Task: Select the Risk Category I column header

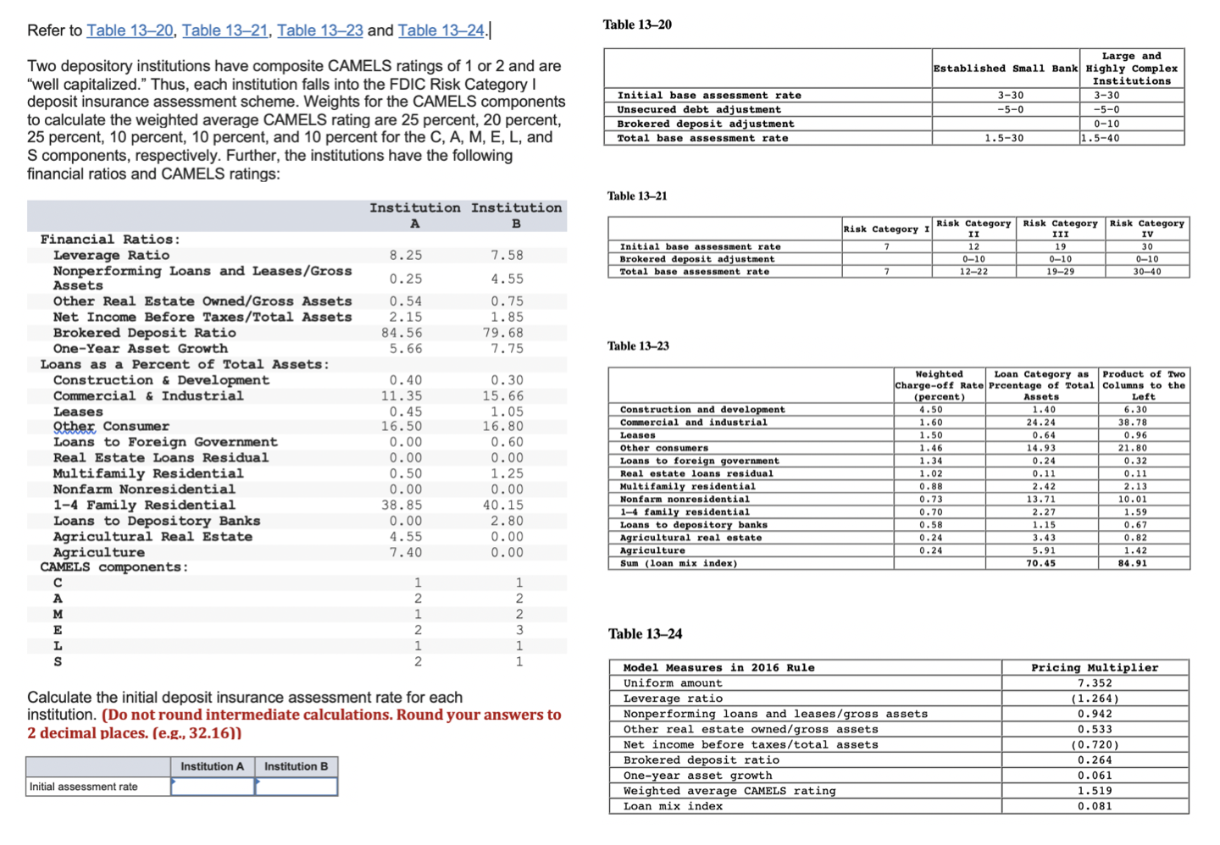Action: pyautogui.click(x=886, y=228)
